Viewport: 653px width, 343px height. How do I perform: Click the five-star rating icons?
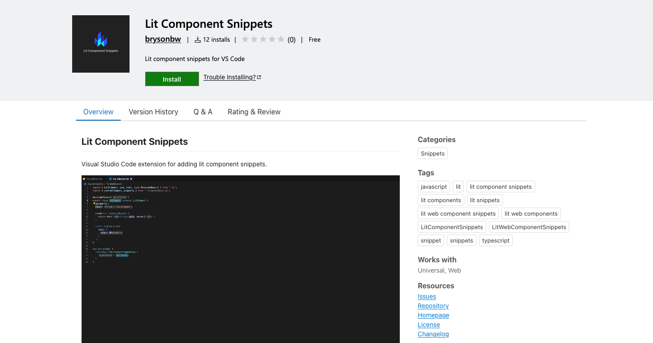[x=263, y=39]
